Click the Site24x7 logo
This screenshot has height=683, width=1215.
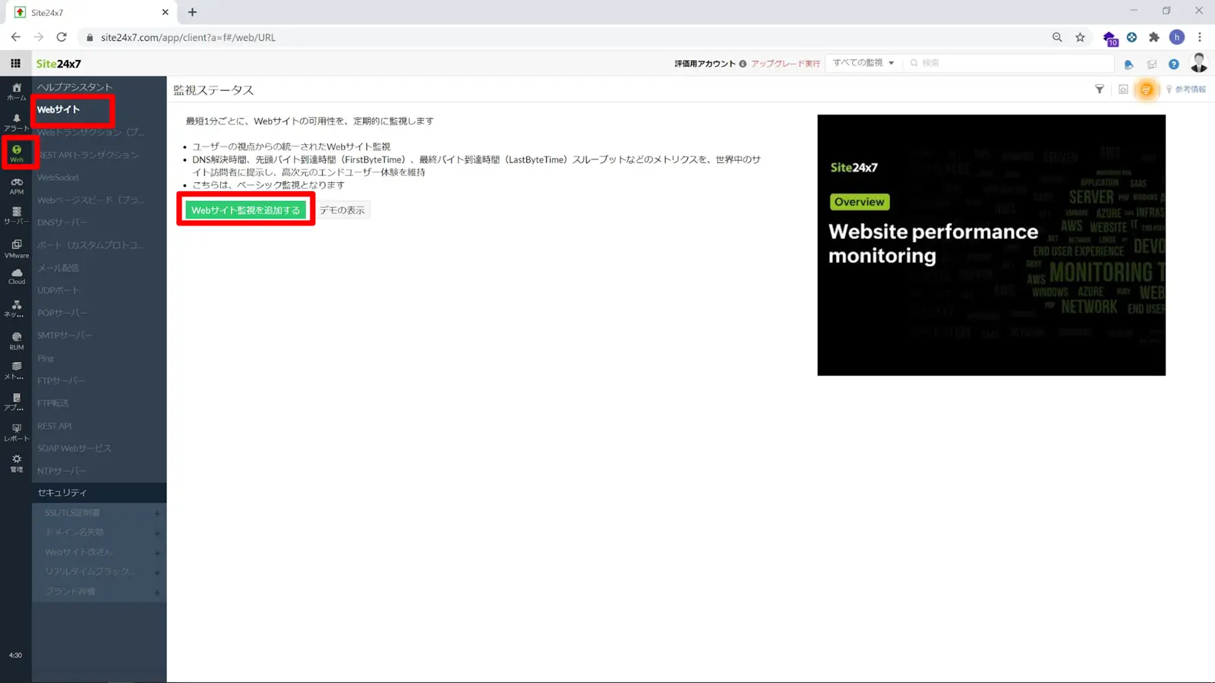coord(58,64)
